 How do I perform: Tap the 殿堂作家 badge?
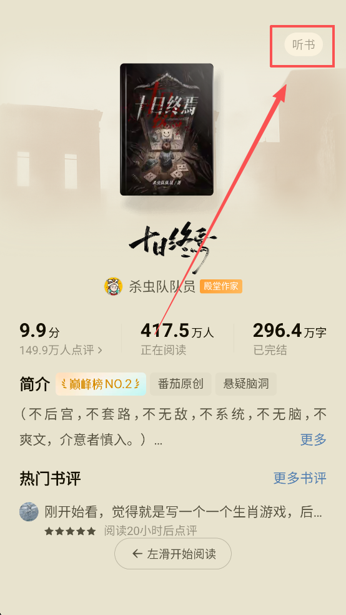pos(221,286)
